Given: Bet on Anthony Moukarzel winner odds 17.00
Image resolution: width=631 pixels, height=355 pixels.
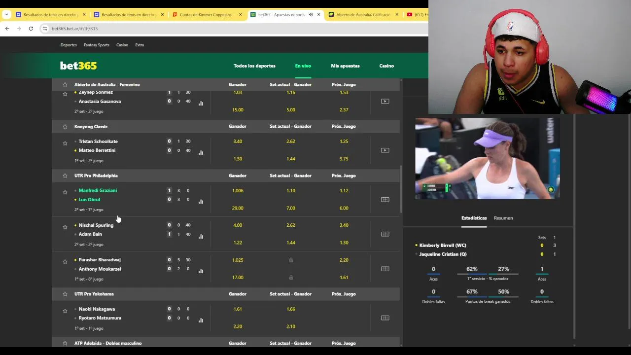Looking at the screenshot, I should click(238, 278).
